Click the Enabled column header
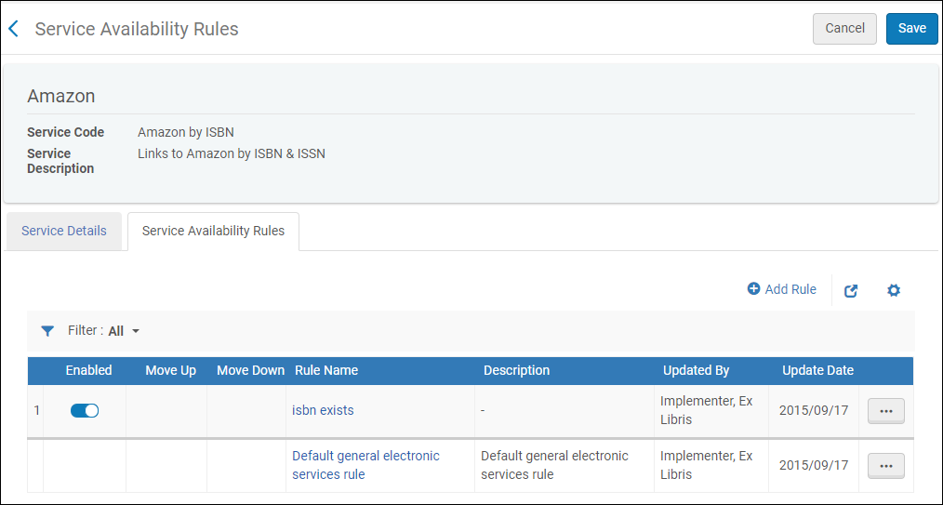 pyautogui.click(x=88, y=370)
